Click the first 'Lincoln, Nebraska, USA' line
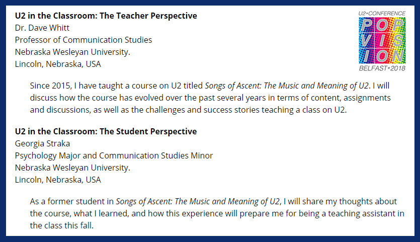Image resolution: width=420 pixels, height=242 pixels. [x=58, y=64]
